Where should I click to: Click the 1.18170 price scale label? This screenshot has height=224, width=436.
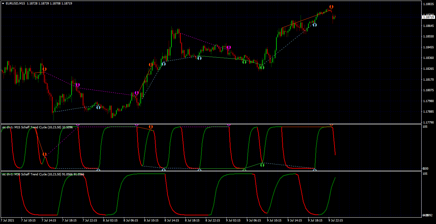pos(429,80)
